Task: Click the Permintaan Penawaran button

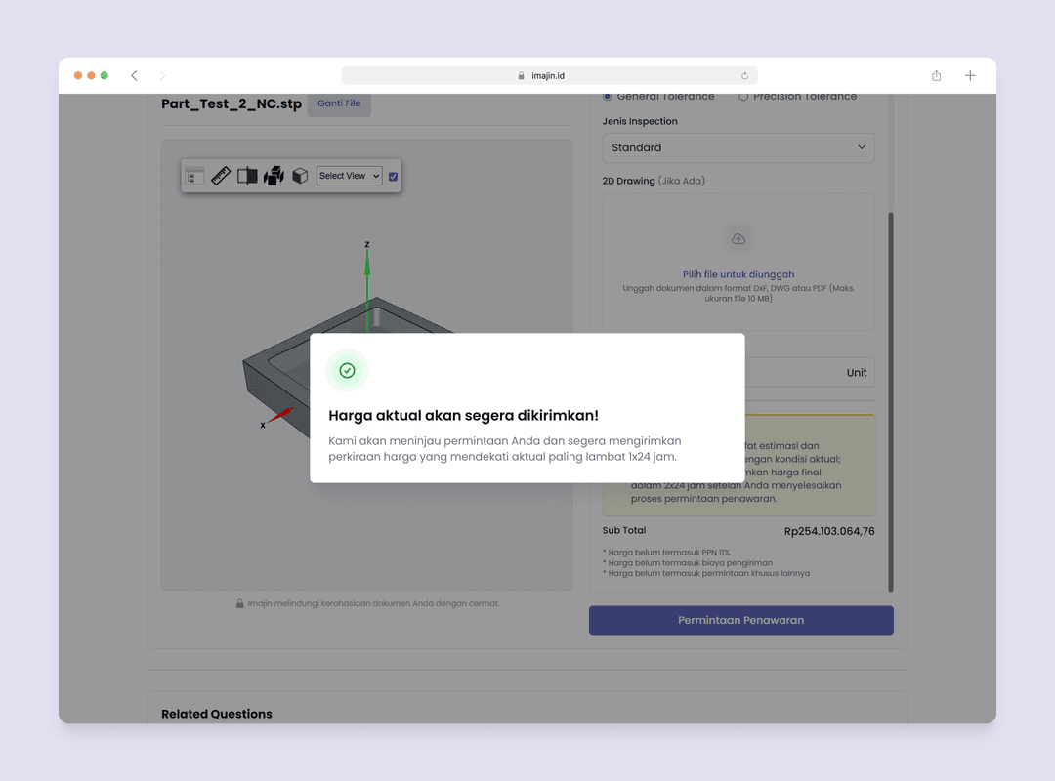Action: point(740,620)
